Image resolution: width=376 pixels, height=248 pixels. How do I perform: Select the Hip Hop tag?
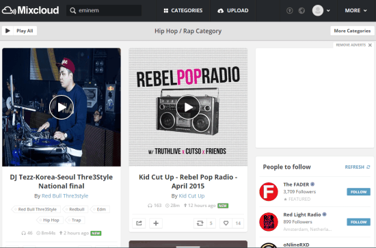(x=50, y=220)
